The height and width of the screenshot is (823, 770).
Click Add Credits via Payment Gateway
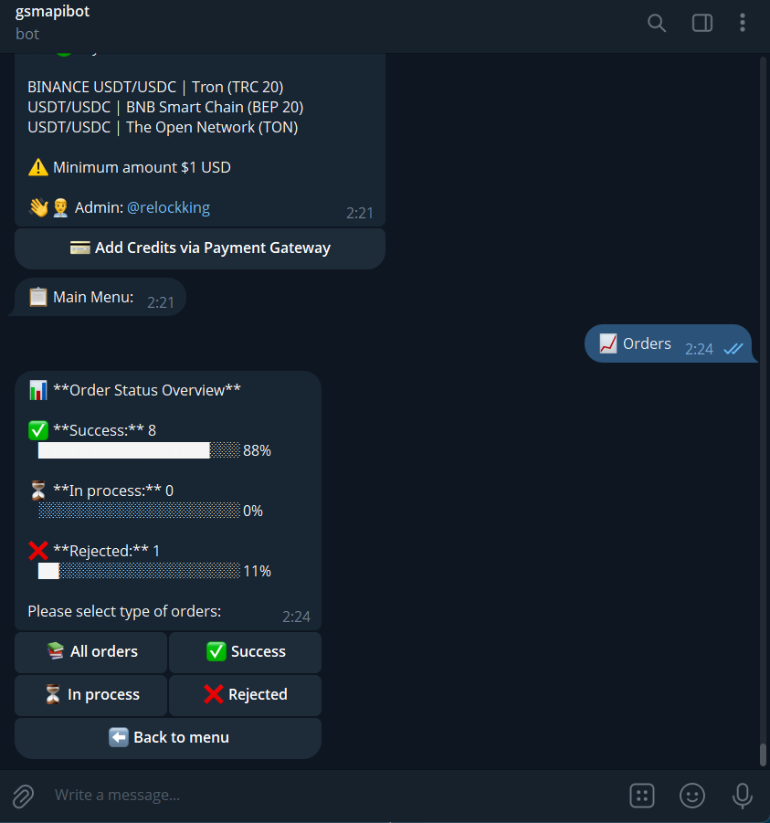200,248
